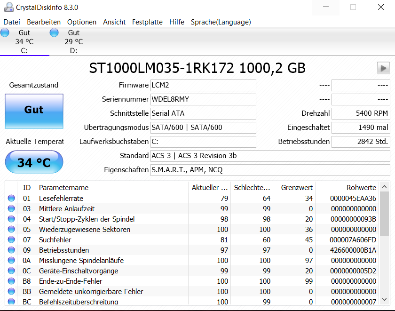The image size is (395, 311).
Task: Open the Hilfe menu
Action: coord(177,22)
